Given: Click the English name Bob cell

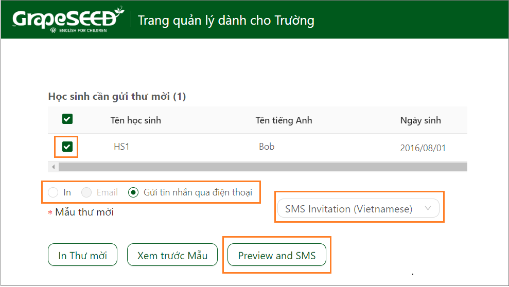Looking at the screenshot, I should (267, 147).
